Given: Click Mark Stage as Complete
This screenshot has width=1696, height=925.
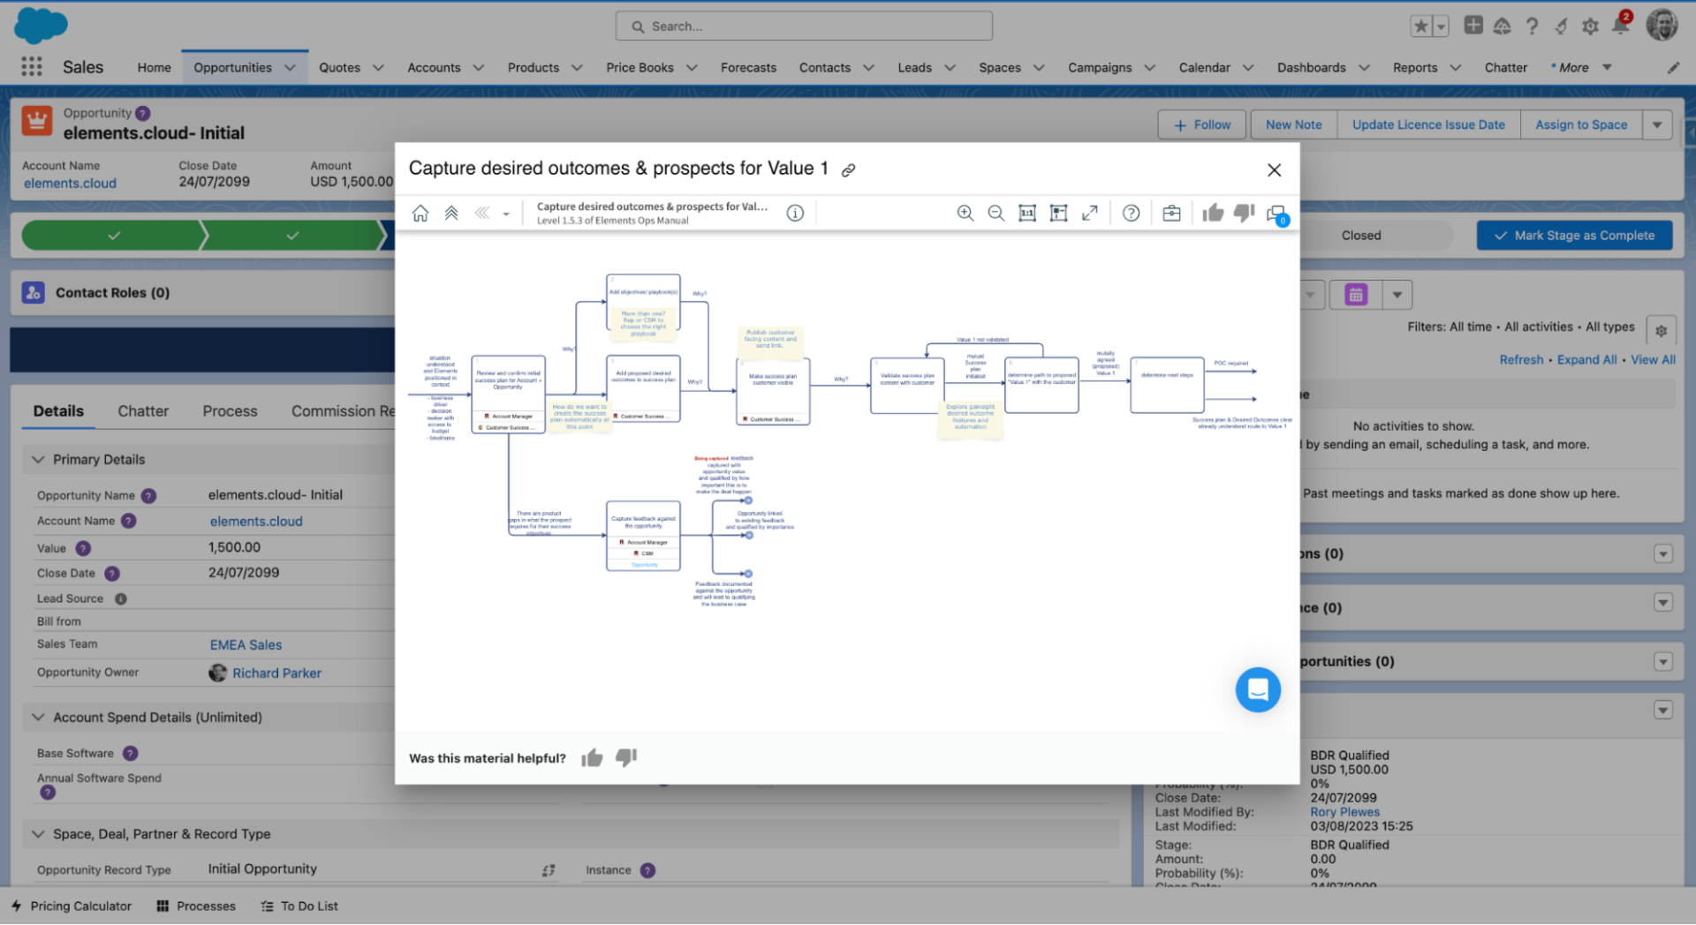Looking at the screenshot, I should tap(1574, 235).
